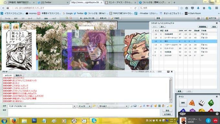The height and width of the screenshot is (124, 220).
Task: Open the ヘルプ menu
Action: (x=54, y=19)
